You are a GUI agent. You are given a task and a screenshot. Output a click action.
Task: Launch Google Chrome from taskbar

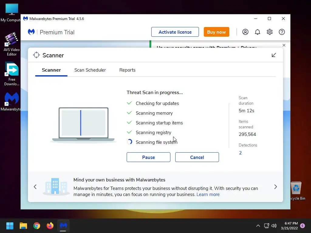(37, 226)
